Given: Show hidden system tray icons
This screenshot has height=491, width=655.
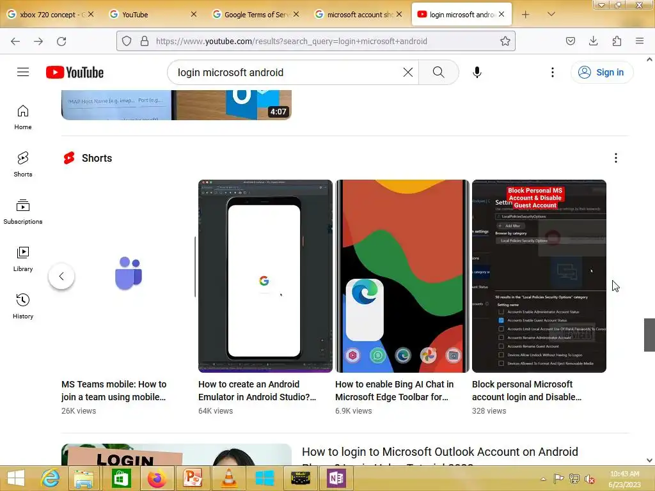Looking at the screenshot, I should pyautogui.click(x=543, y=479).
